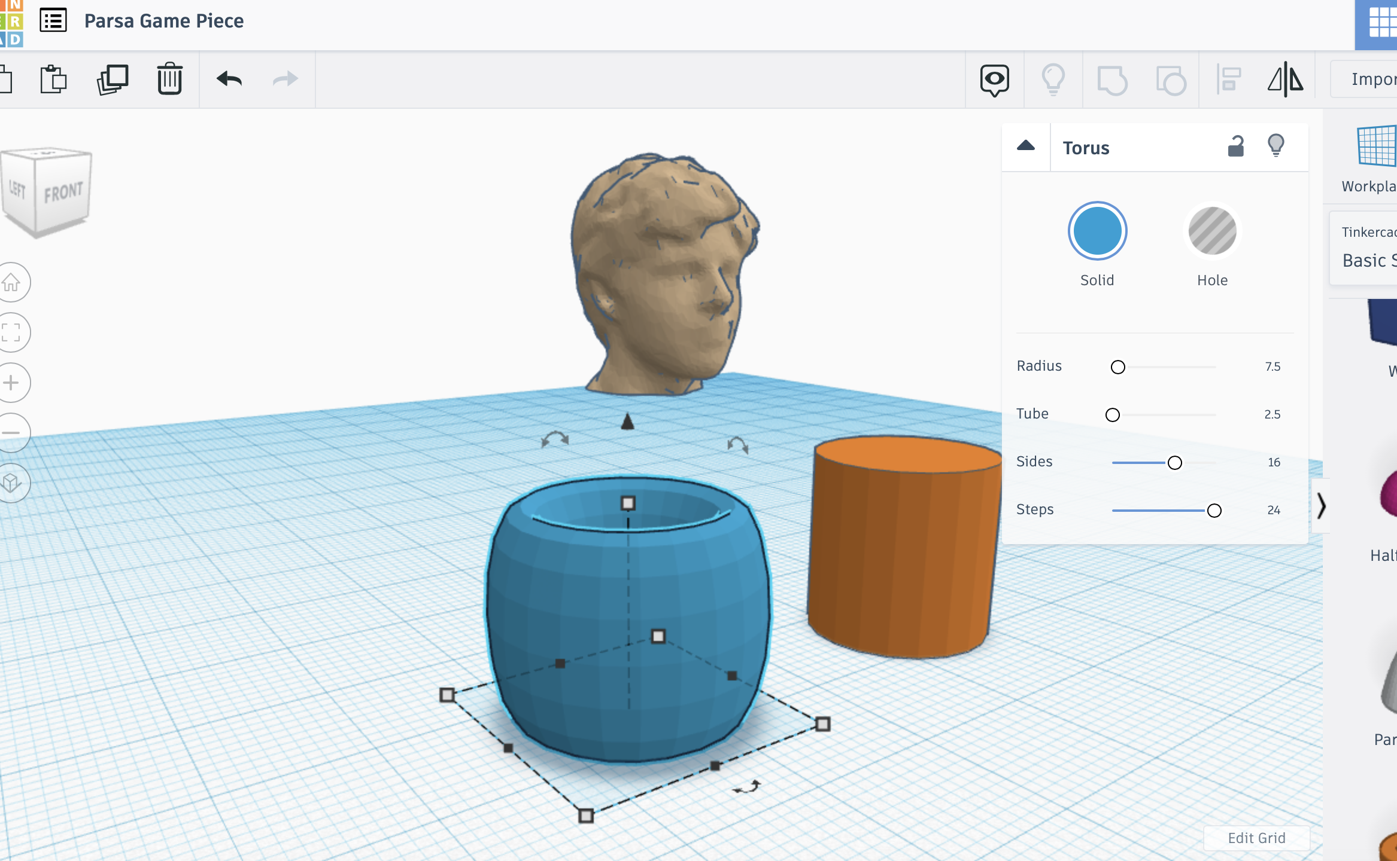Collapse the shapes sidebar with chevron
Viewport: 1397px width, 861px height.
(x=1321, y=506)
